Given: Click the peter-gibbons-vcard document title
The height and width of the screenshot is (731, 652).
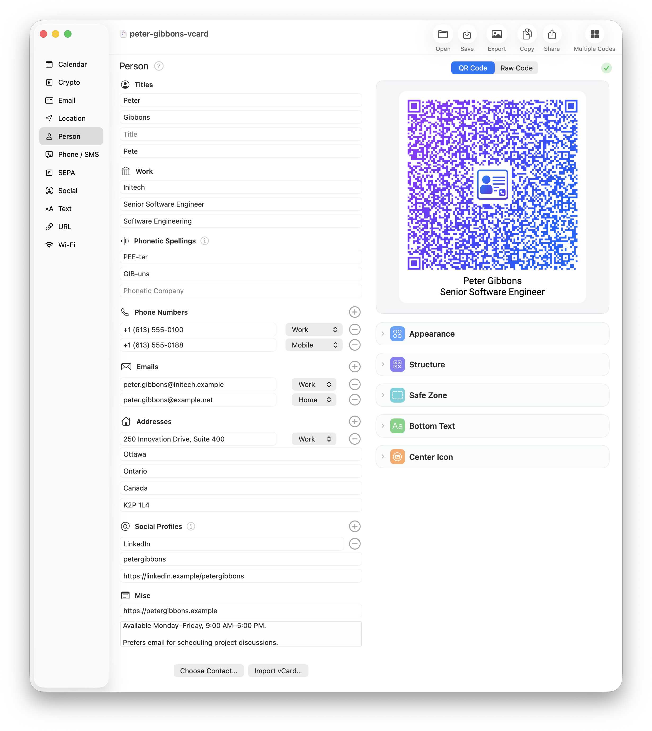Looking at the screenshot, I should coord(169,34).
